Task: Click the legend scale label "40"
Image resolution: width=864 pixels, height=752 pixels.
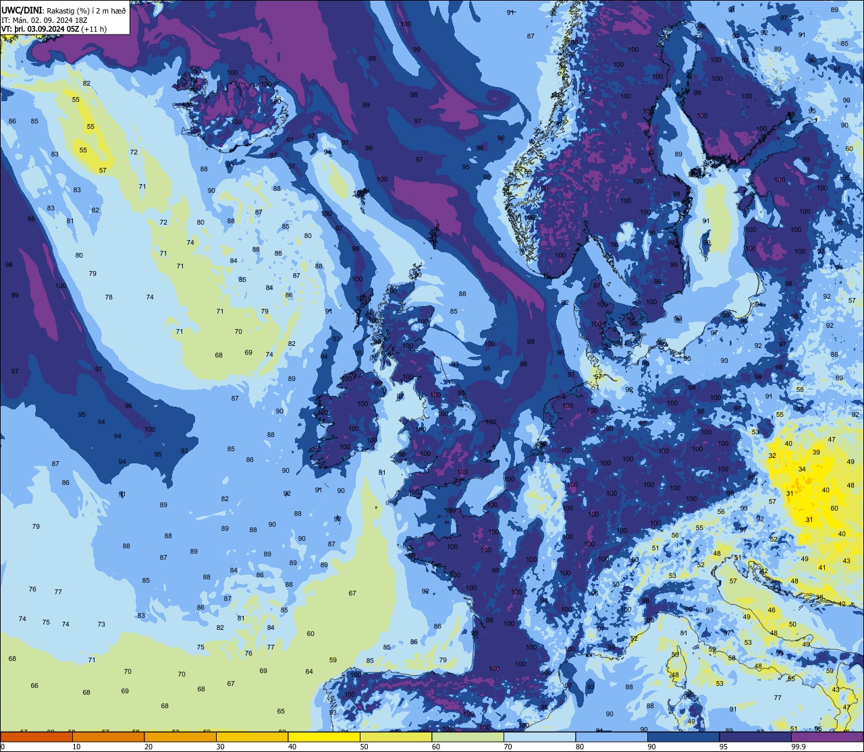Action: [292, 747]
